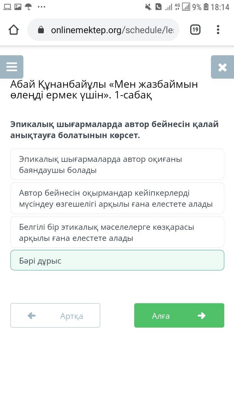234x416 pixels.
Task: Tap the battery indicator in status bar
Action: 206,7
